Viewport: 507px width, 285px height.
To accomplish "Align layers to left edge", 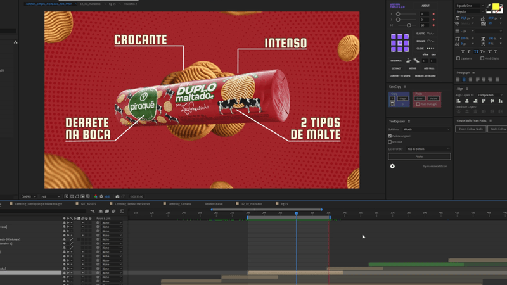I will coord(458,101).
